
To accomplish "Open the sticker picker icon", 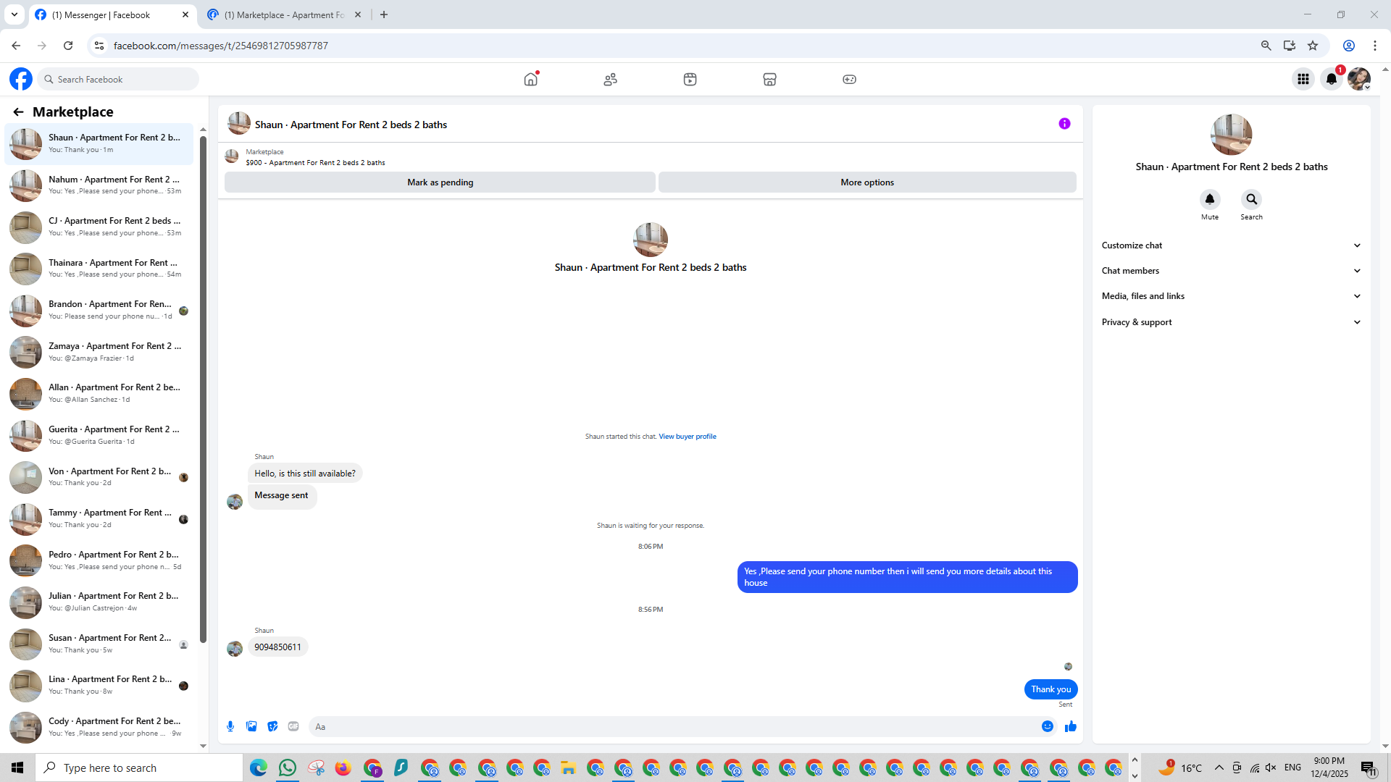I will coord(272,726).
